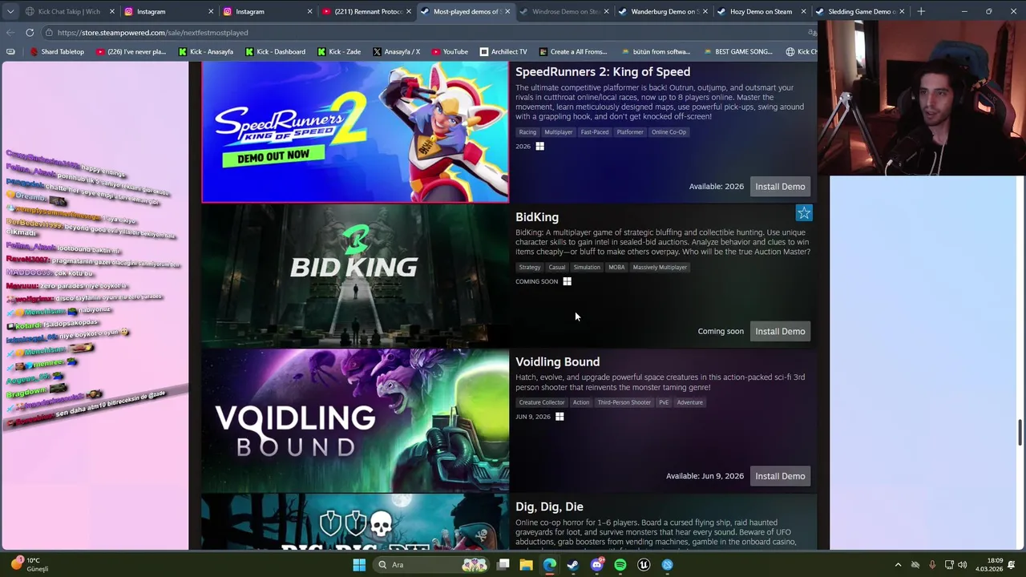Select the Racing tag

(527, 132)
